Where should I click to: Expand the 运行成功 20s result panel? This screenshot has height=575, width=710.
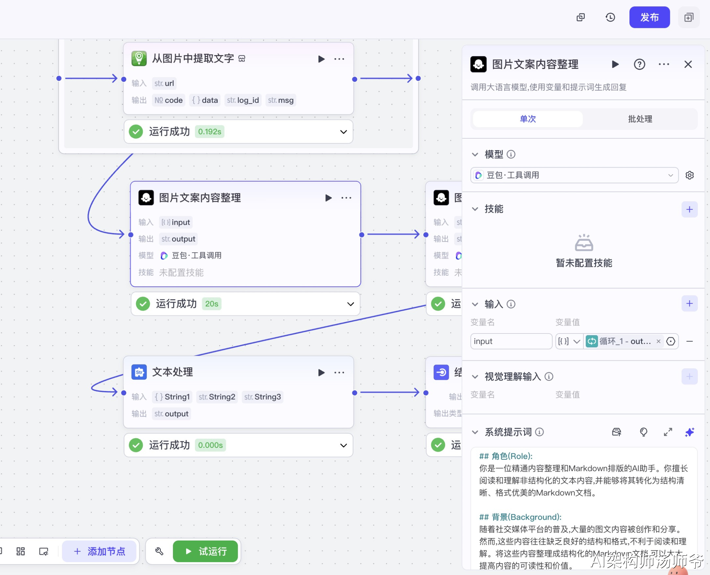[350, 304]
